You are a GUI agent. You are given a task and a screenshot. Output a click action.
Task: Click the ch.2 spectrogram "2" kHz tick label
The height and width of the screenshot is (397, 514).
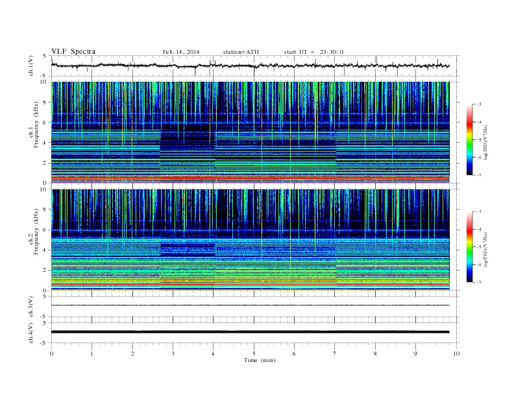pos(45,271)
